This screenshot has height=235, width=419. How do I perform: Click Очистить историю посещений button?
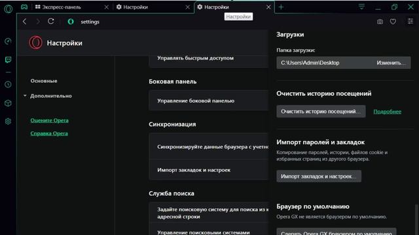point(321,112)
